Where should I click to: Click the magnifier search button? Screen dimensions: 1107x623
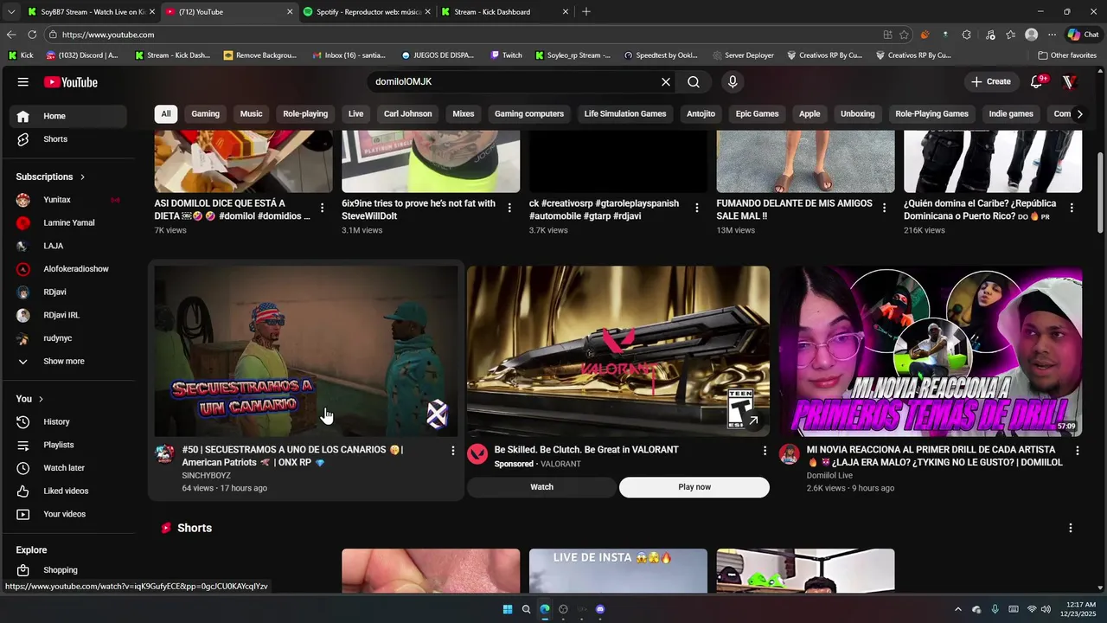coord(694,82)
